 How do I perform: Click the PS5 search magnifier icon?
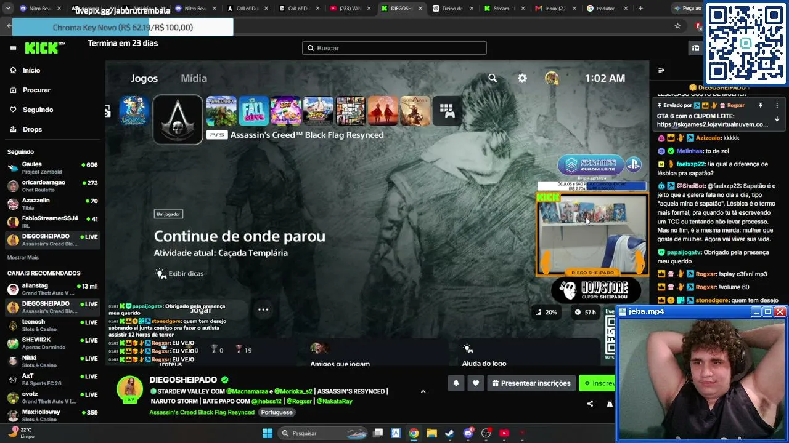(x=493, y=78)
